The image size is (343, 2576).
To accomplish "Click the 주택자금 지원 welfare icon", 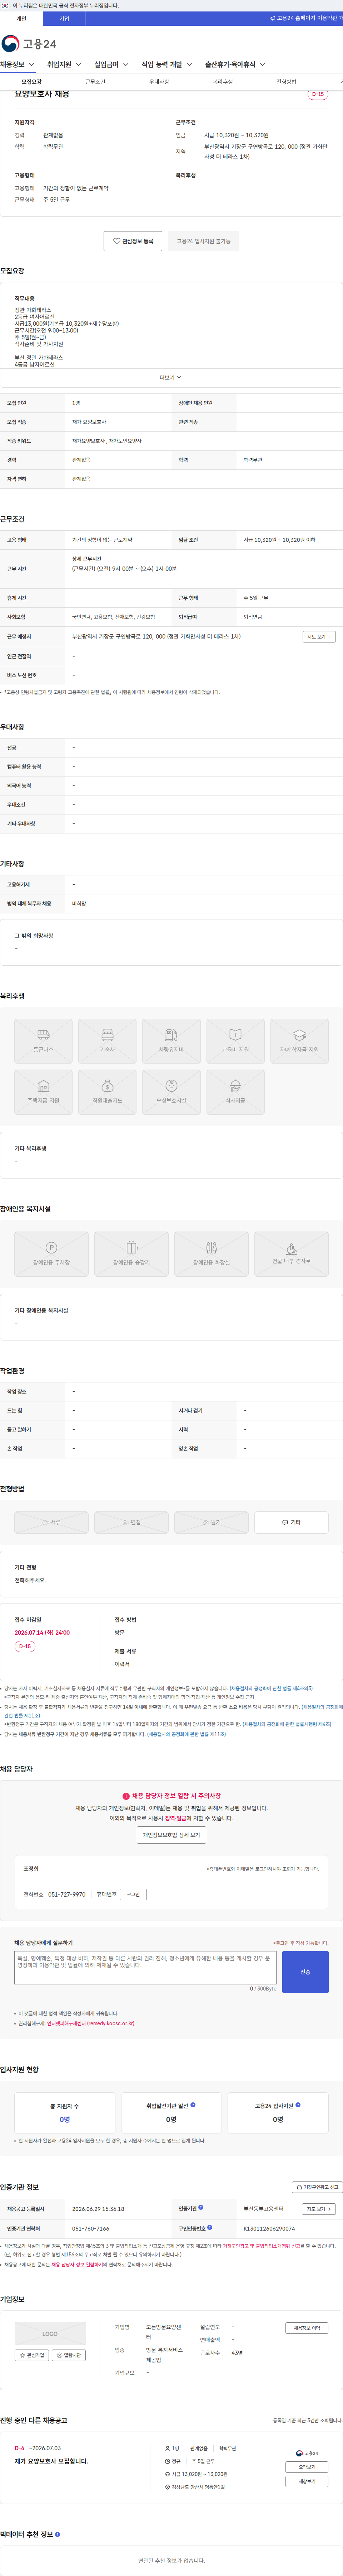I will coord(43,1092).
